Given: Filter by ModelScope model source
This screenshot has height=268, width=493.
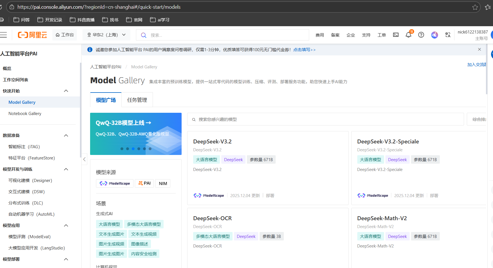Looking at the screenshot, I should [x=115, y=183].
